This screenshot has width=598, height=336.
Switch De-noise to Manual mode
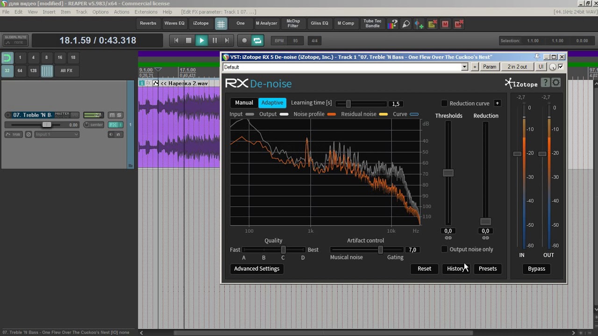tap(244, 103)
